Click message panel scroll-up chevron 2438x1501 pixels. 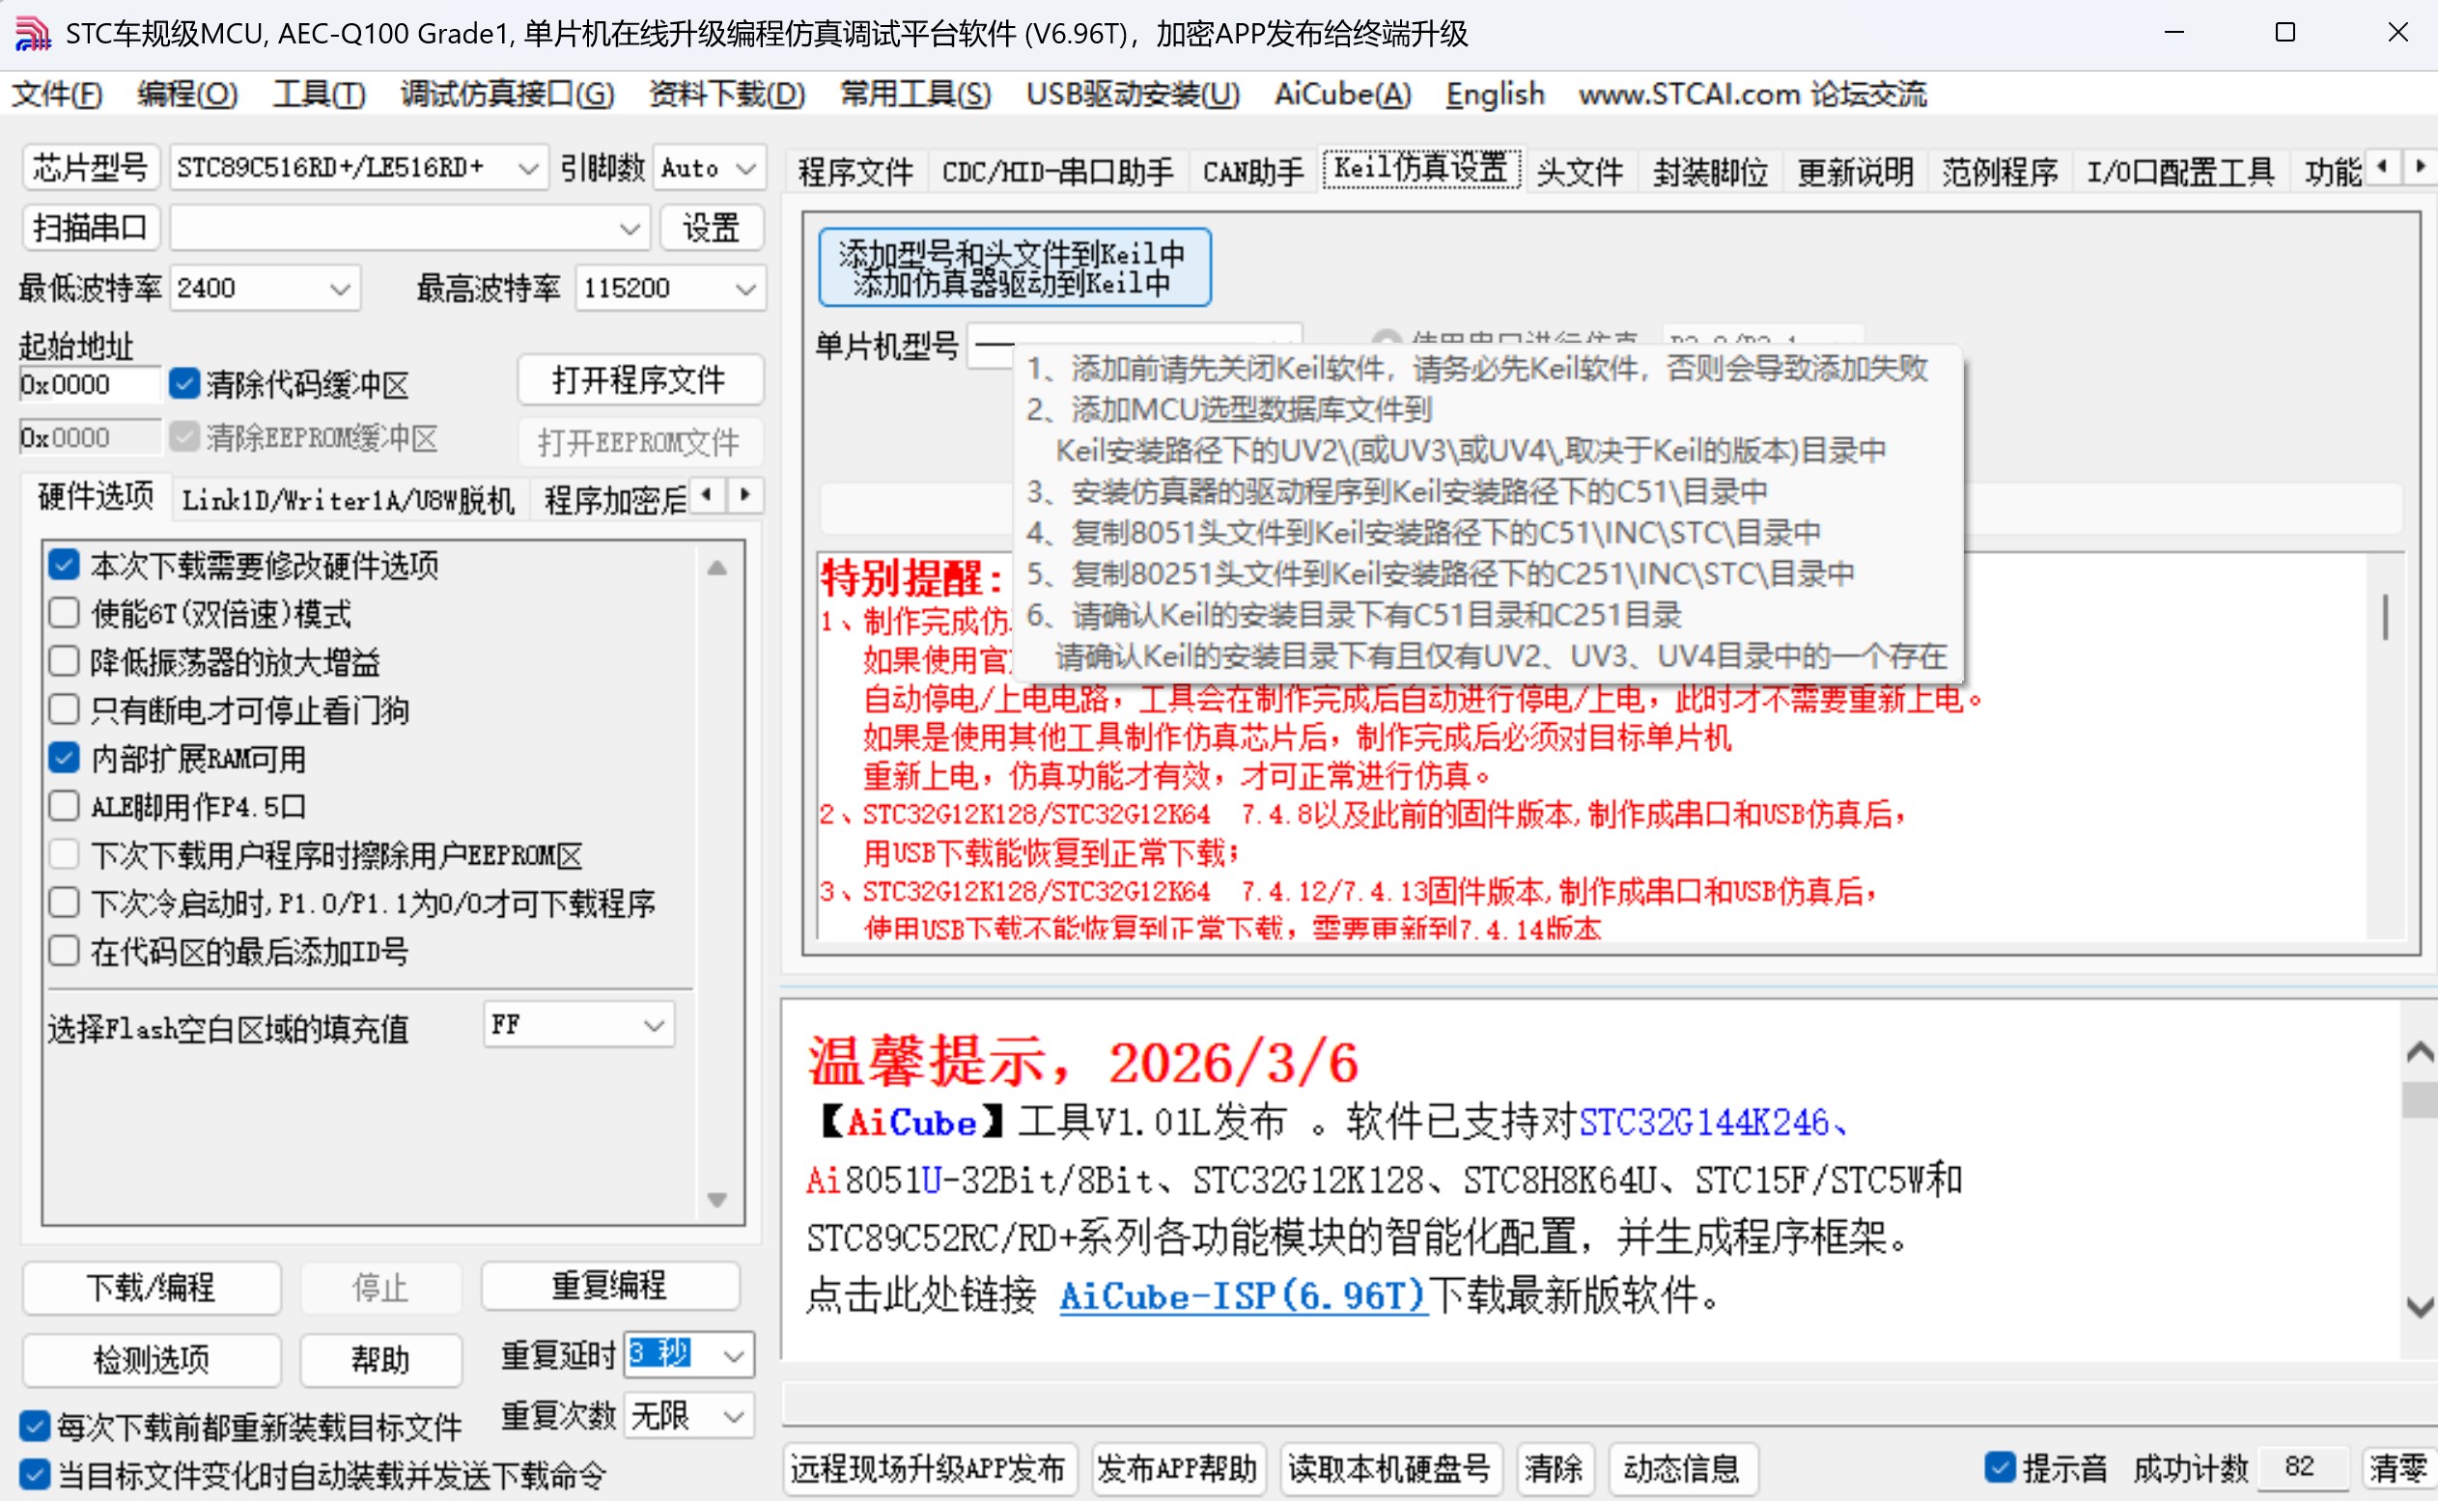point(2419,1052)
